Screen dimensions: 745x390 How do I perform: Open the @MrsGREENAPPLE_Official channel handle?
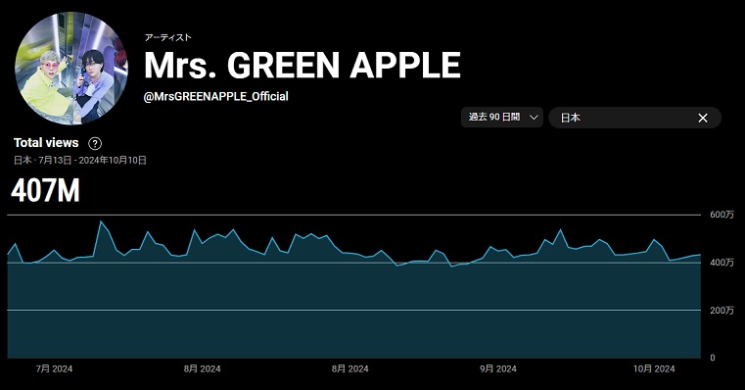[x=215, y=97]
